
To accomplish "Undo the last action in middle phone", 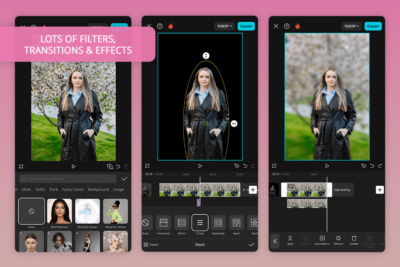I will pos(245,166).
